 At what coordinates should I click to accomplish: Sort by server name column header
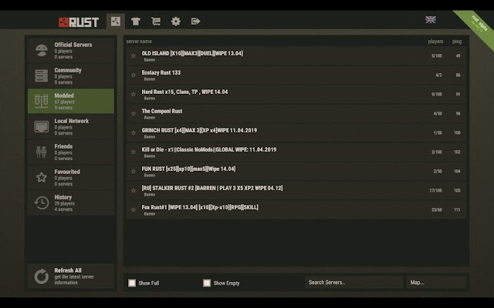pos(139,41)
